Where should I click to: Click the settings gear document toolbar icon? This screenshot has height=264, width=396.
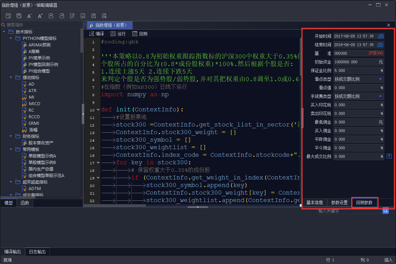coord(104,16)
